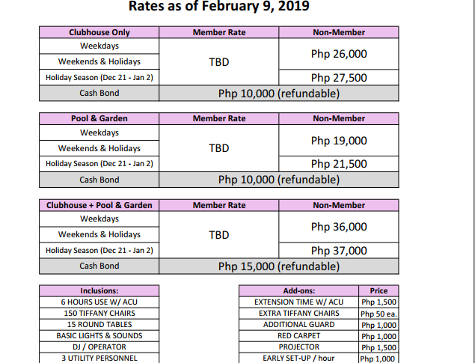Image resolution: width=475 pixels, height=363 pixels.
Task: Click the Php 27,500 holiday season rate
Action: (339, 78)
